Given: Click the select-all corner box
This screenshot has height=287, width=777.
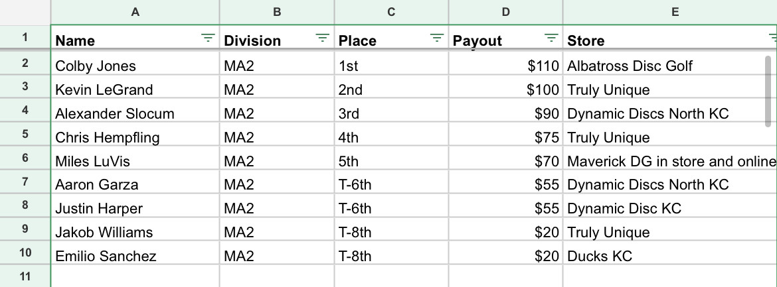Looking at the screenshot, I should coord(25,12).
